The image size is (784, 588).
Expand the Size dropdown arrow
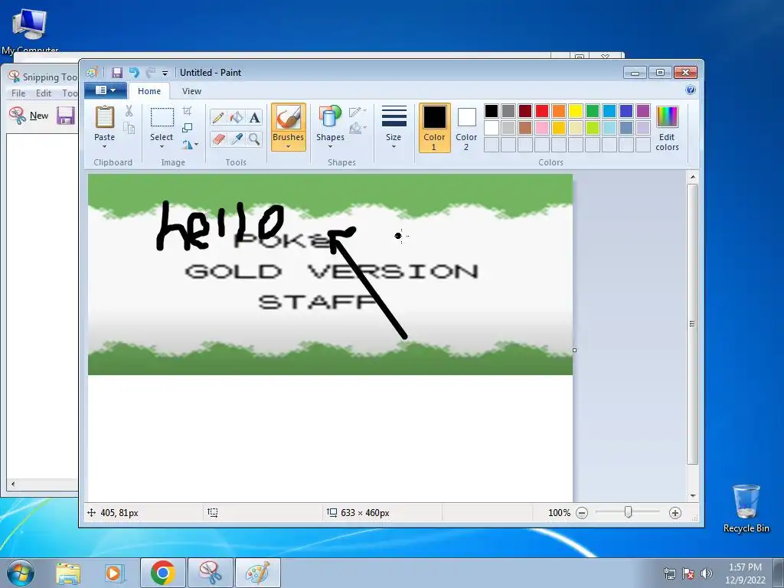[394, 146]
